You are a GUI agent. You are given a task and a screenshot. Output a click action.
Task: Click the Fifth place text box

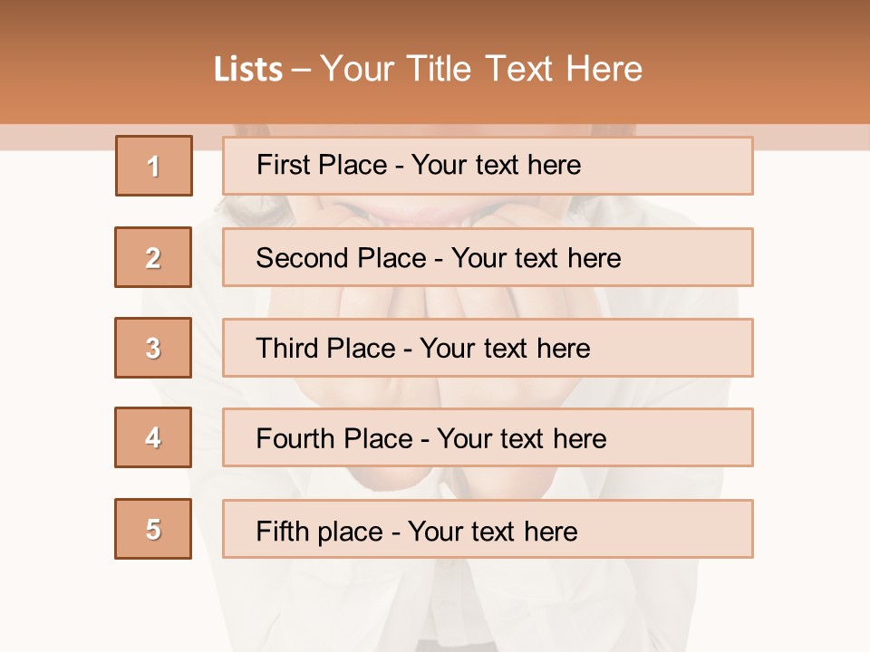pyautogui.click(x=488, y=529)
